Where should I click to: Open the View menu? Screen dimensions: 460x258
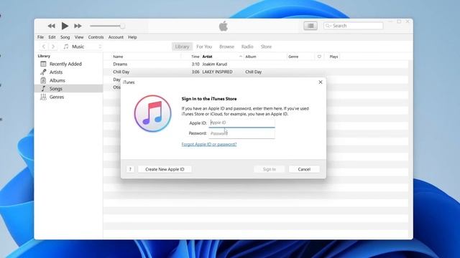tap(79, 37)
